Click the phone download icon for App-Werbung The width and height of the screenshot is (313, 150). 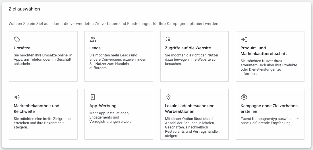pyautogui.click(x=93, y=97)
